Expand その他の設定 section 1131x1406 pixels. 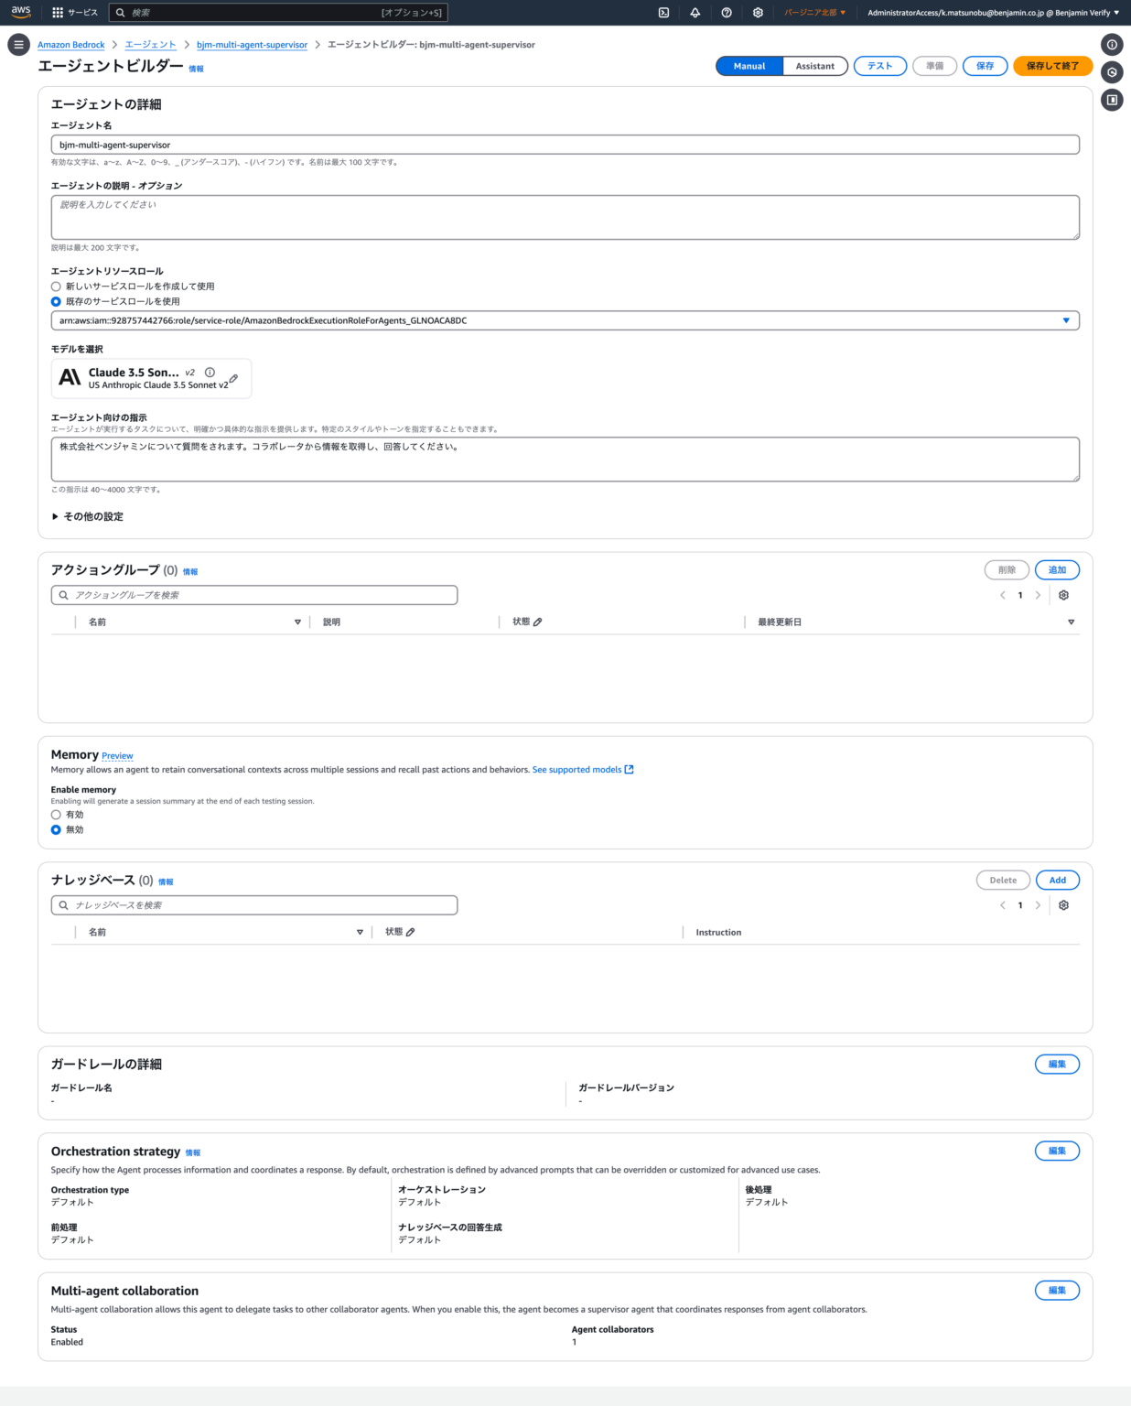pyautogui.click(x=87, y=516)
